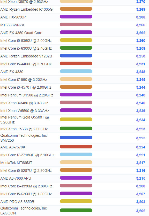The image size is (149, 216).
Task: Click the 3,253 score value
Action: pos(141,56)
